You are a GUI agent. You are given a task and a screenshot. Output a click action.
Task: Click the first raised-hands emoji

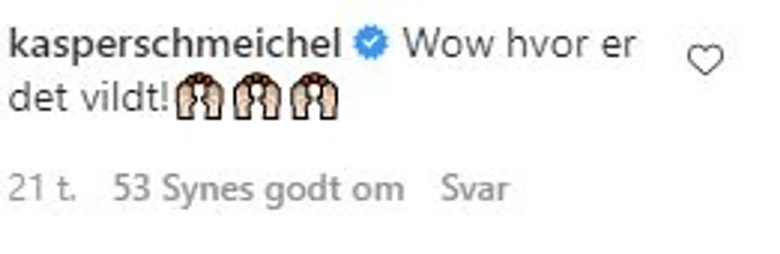click(200, 96)
